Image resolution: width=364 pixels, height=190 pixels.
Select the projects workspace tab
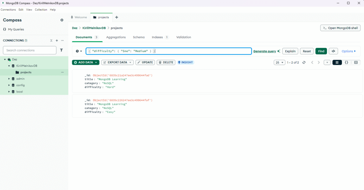pyautogui.click(x=101, y=17)
